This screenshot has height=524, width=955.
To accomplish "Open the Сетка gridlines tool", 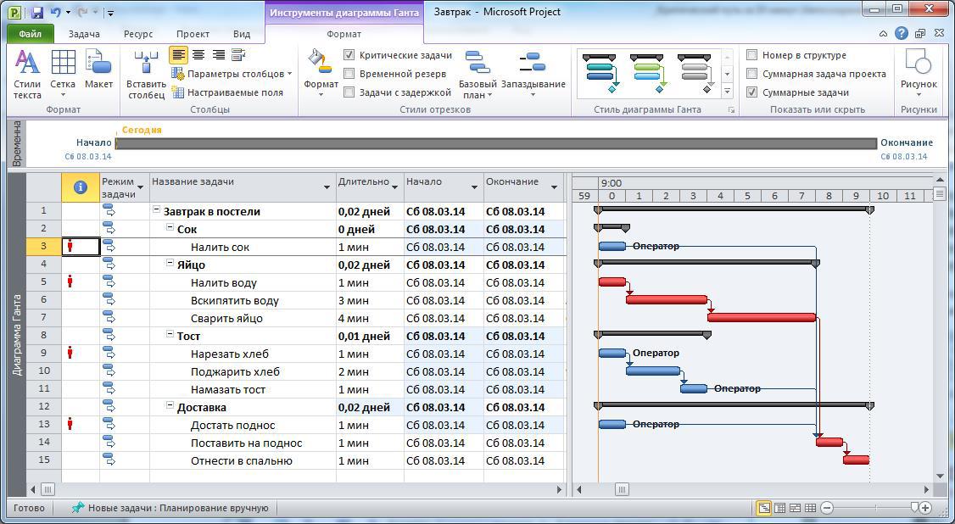I will tap(63, 75).
